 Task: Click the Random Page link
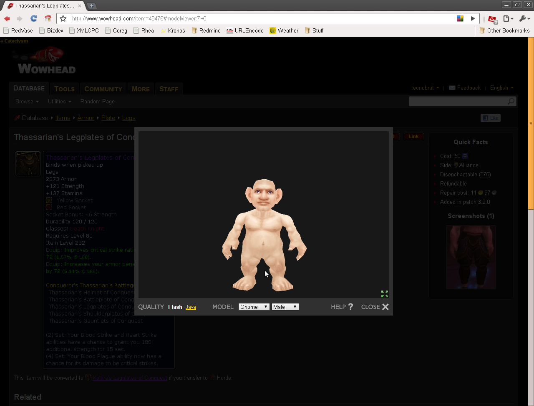point(97,101)
